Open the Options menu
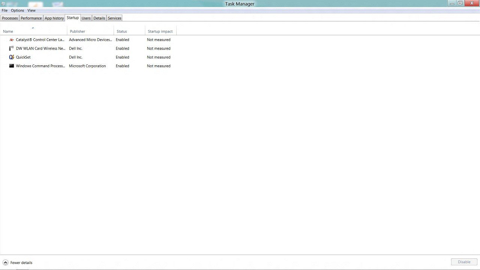 17,10
